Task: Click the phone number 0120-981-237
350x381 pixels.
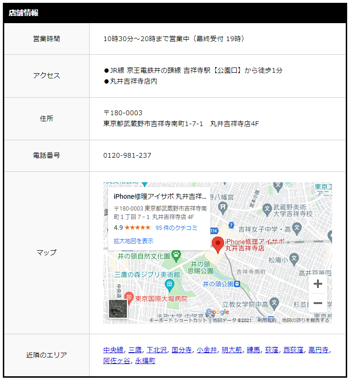Action: [127, 155]
